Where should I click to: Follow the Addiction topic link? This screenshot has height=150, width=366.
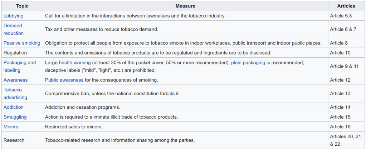pyautogui.click(x=14, y=107)
